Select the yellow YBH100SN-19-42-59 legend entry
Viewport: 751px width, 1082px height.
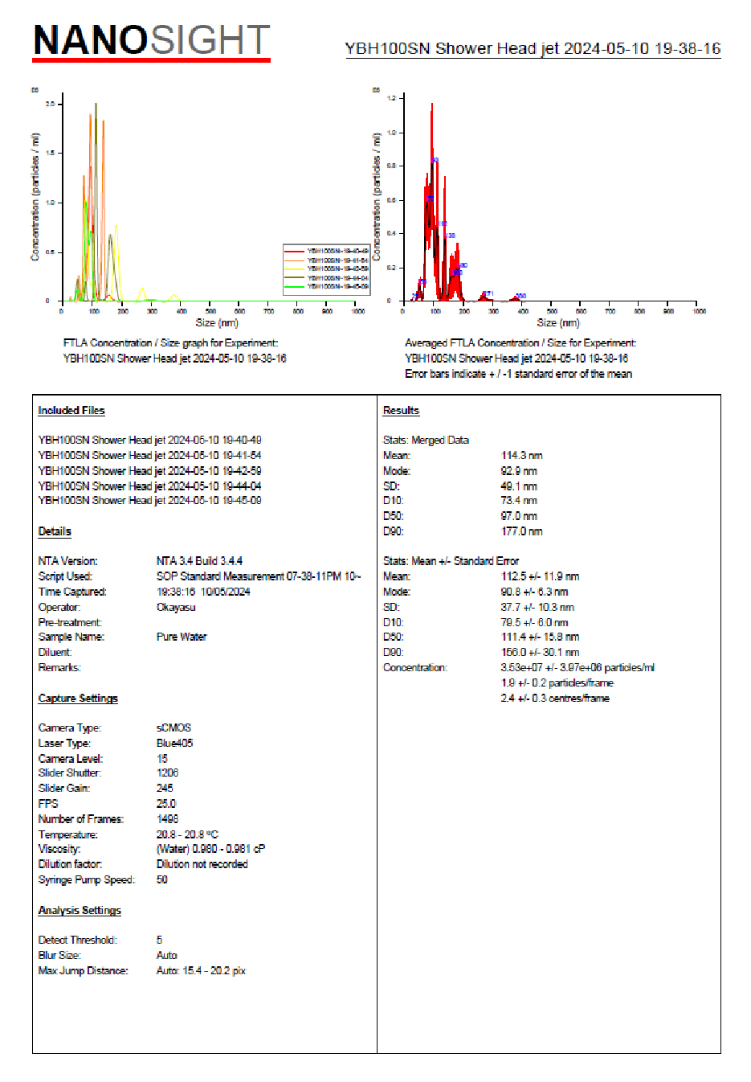tap(327, 268)
